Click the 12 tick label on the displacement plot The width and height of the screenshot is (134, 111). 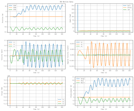point(73,77)
